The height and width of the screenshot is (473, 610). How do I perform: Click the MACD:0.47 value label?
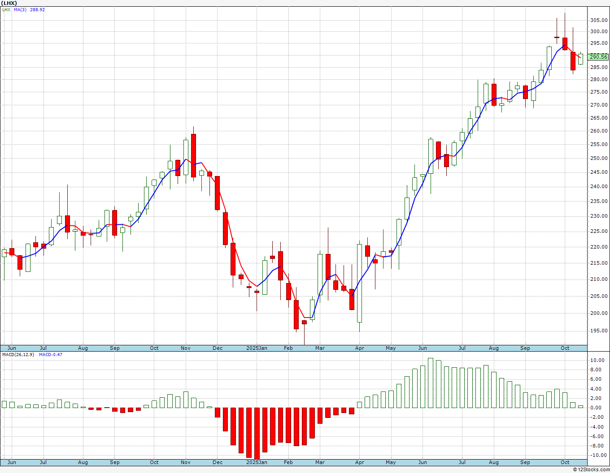[x=51, y=354]
